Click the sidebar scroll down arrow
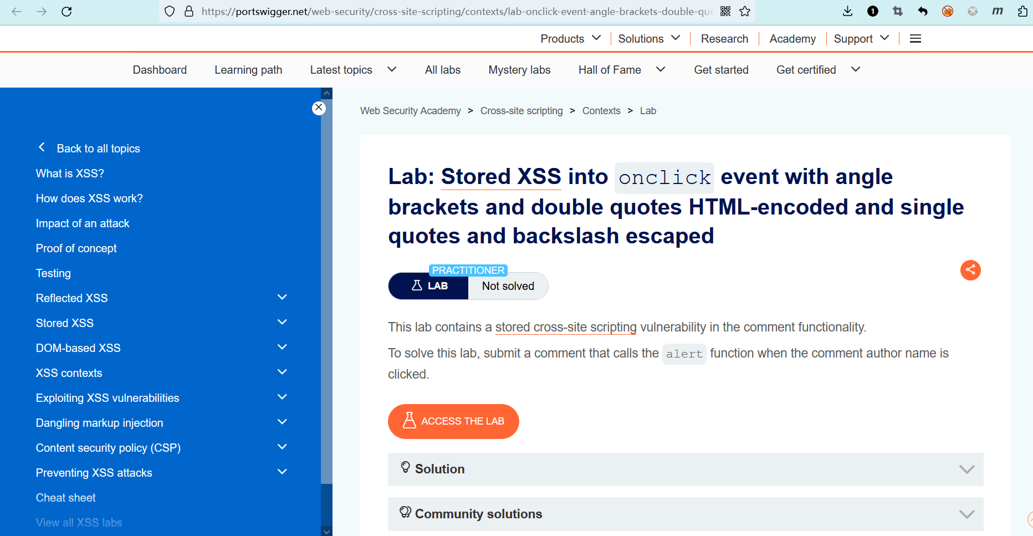Viewport: 1033px width, 536px height. pyautogui.click(x=326, y=531)
